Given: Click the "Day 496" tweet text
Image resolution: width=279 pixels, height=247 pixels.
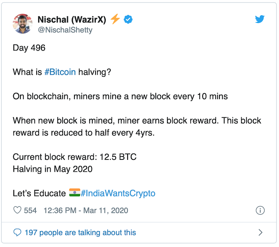Looking at the screenshot, I should (x=29, y=48).
